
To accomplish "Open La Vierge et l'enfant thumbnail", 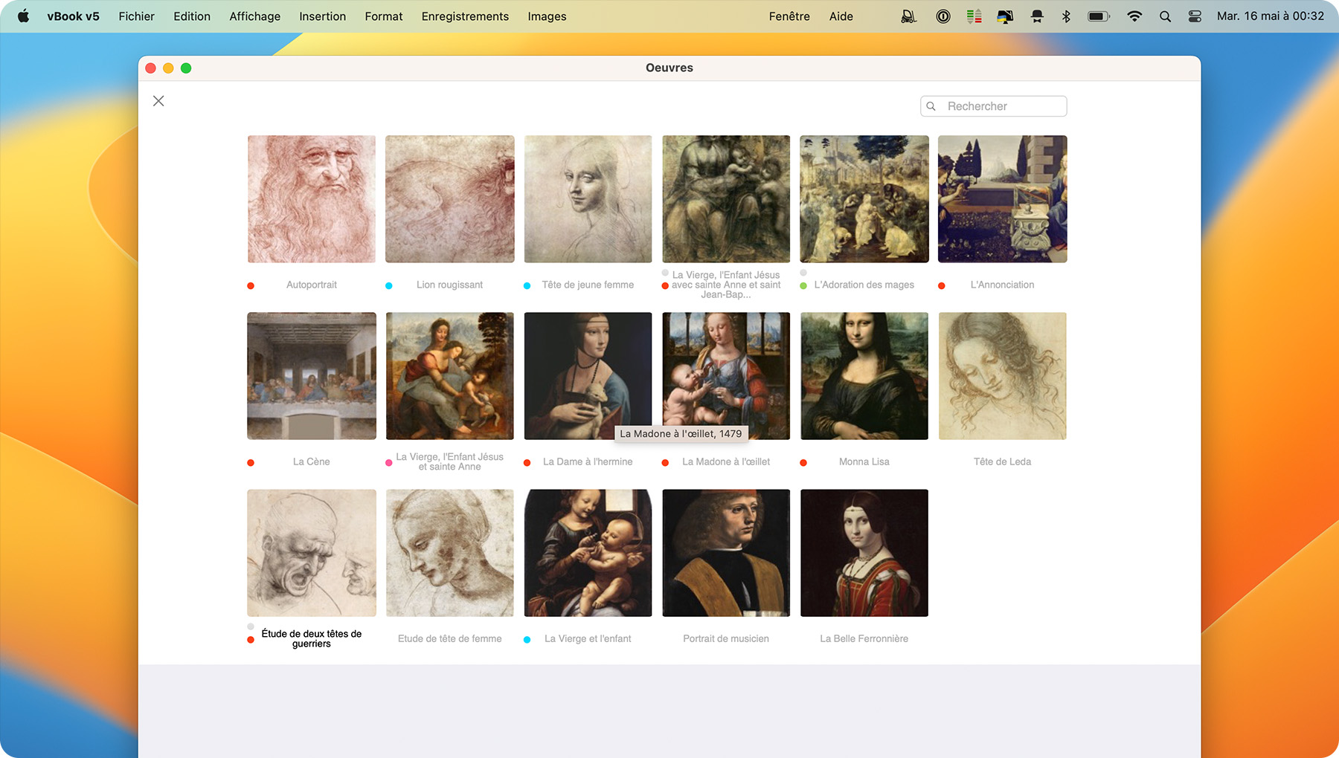I will (x=588, y=553).
